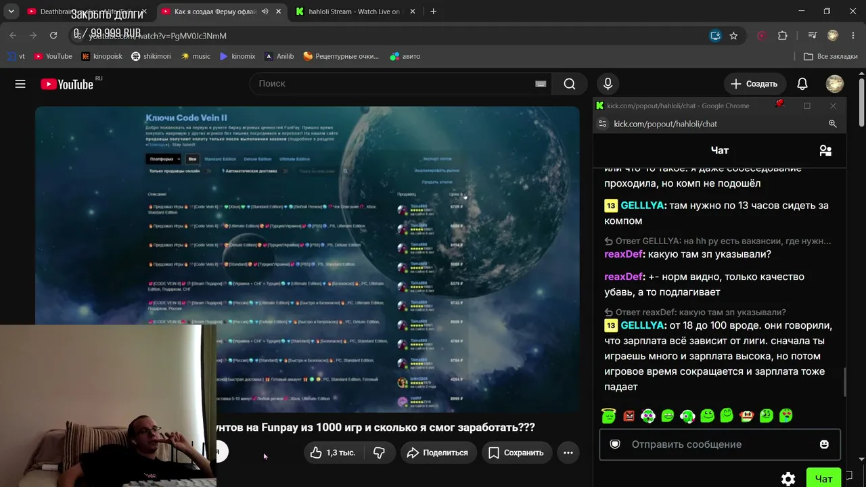This screenshot has width=866, height=487.
Task: Click the YouTube search magnifier button
Action: pos(570,84)
